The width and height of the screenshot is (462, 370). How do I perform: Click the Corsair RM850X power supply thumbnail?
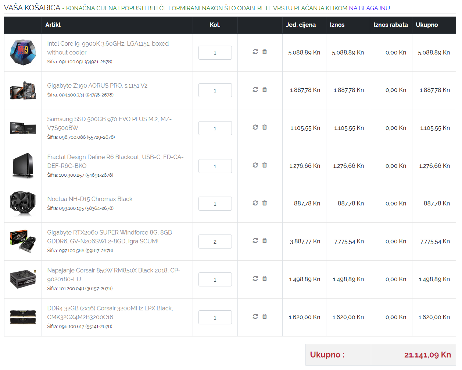pos(23,279)
